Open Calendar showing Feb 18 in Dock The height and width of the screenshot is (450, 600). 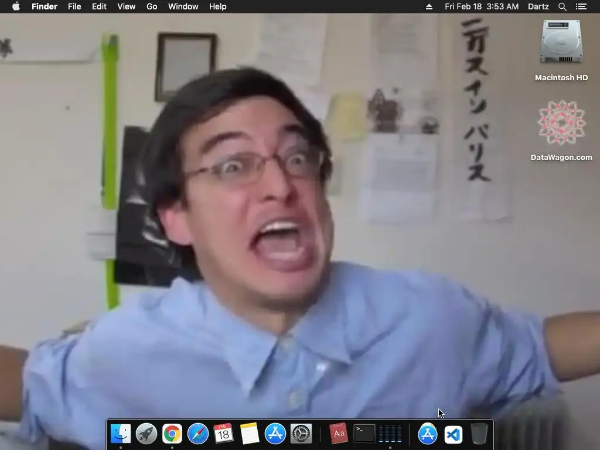[x=223, y=434]
